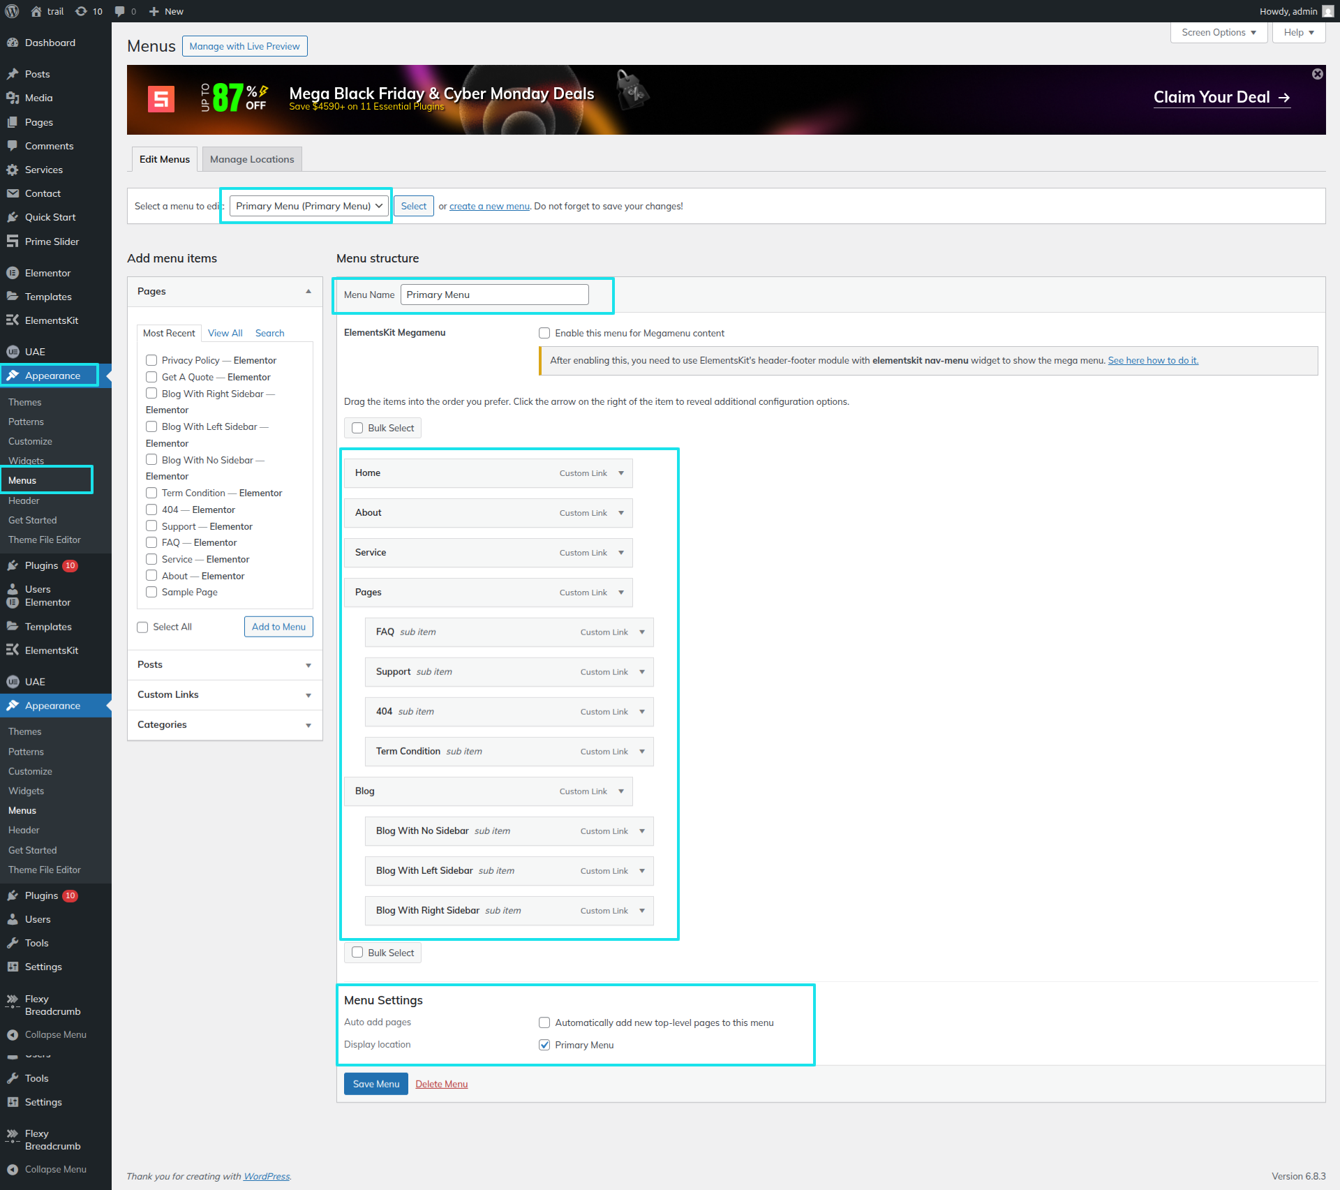
Task: Uncheck Primary Menu display location checkbox
Action: (x=544, y=1045)
